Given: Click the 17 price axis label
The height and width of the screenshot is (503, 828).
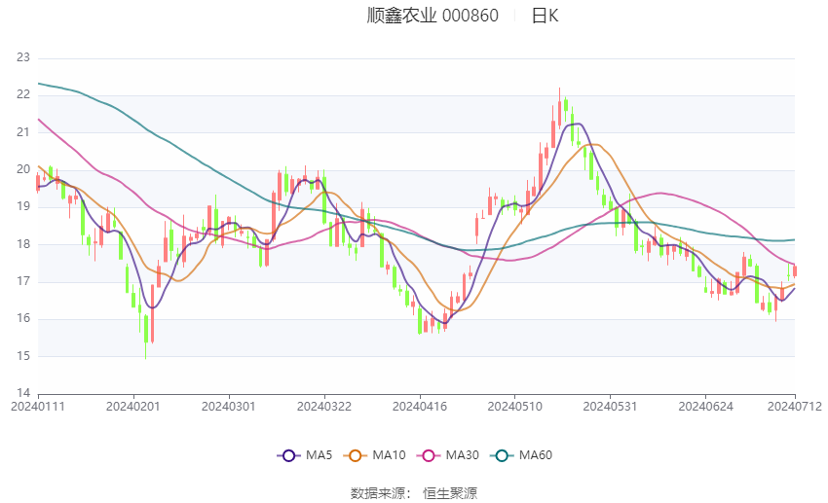Looking at the screenshot, I should pyautogui.click(x=23, y=281).
